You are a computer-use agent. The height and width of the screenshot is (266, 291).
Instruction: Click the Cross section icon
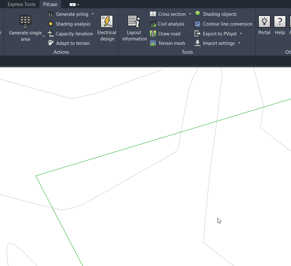tap(153, 14)
